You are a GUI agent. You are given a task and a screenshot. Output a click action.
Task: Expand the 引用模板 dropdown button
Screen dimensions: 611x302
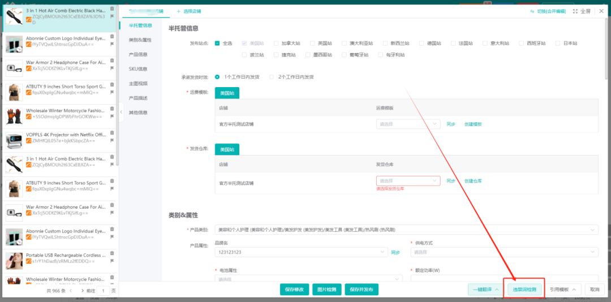click(563, 290)
